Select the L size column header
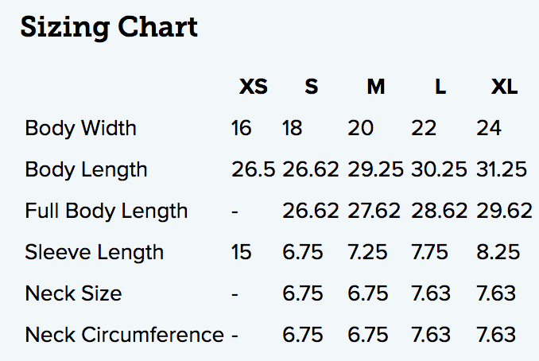The image size is (539, 361). pos(440,87)
